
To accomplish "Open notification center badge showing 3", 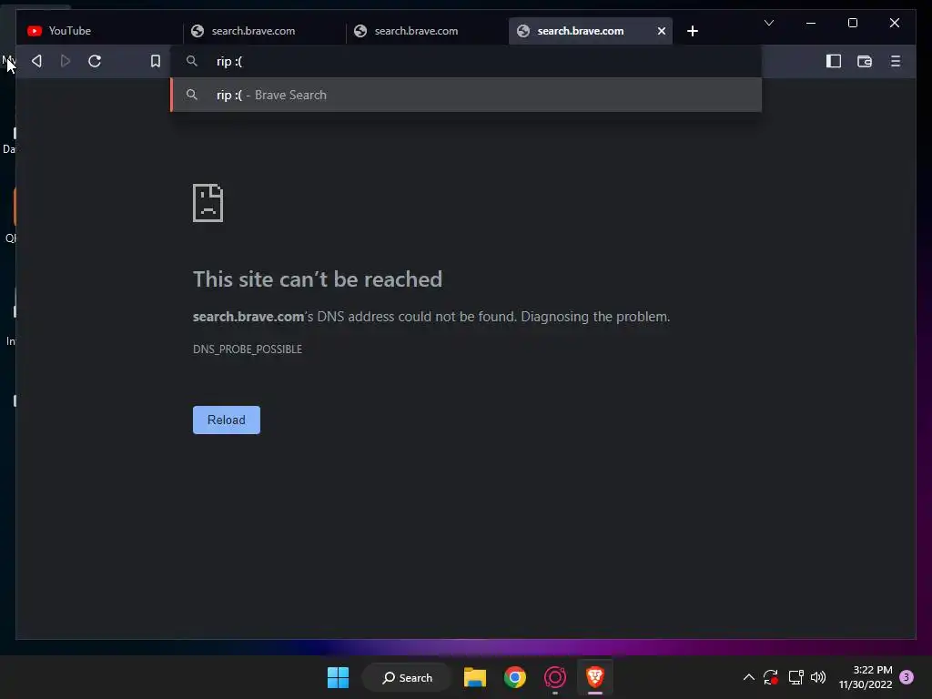I will point(907,677).
